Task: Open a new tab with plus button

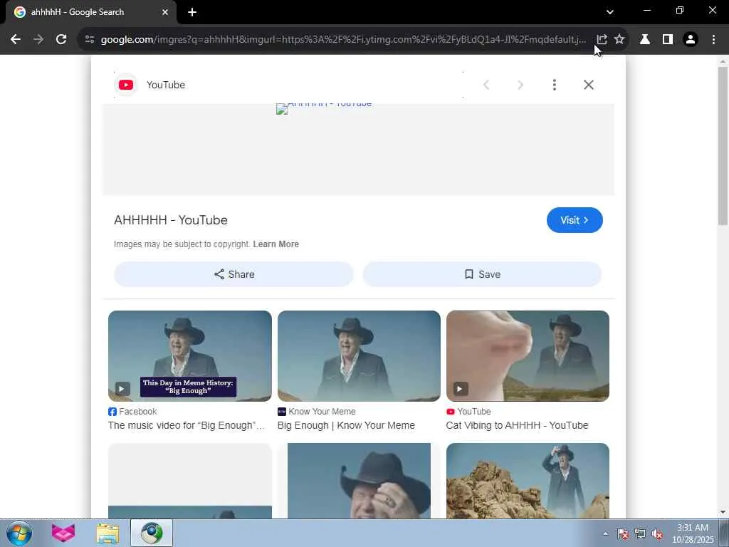Action: 192,12
